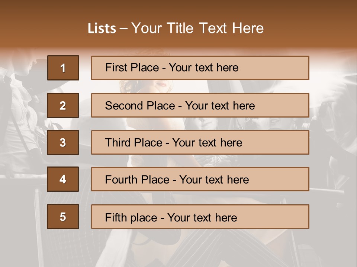The width and height of the screenshot is (357, 267).
Task: Click 'Your Title Text Here' in heading
Action: [x=197, y=28]
